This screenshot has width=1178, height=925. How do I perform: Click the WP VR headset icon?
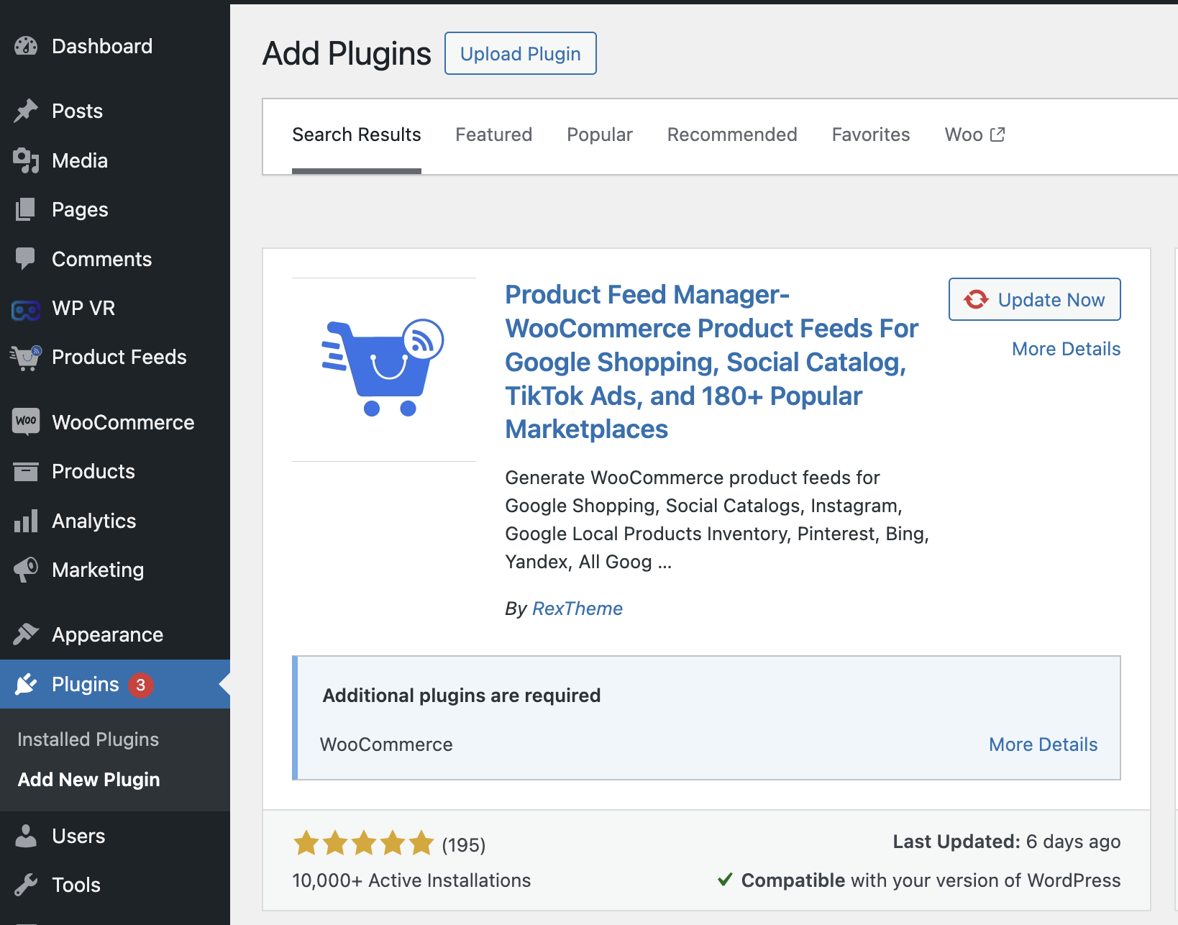pyautogui.click(x=26, y=310)
